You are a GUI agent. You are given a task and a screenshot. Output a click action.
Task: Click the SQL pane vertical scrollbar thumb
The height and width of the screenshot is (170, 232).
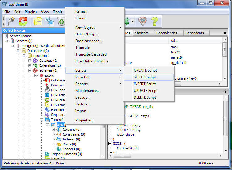[x=226, y=118]
